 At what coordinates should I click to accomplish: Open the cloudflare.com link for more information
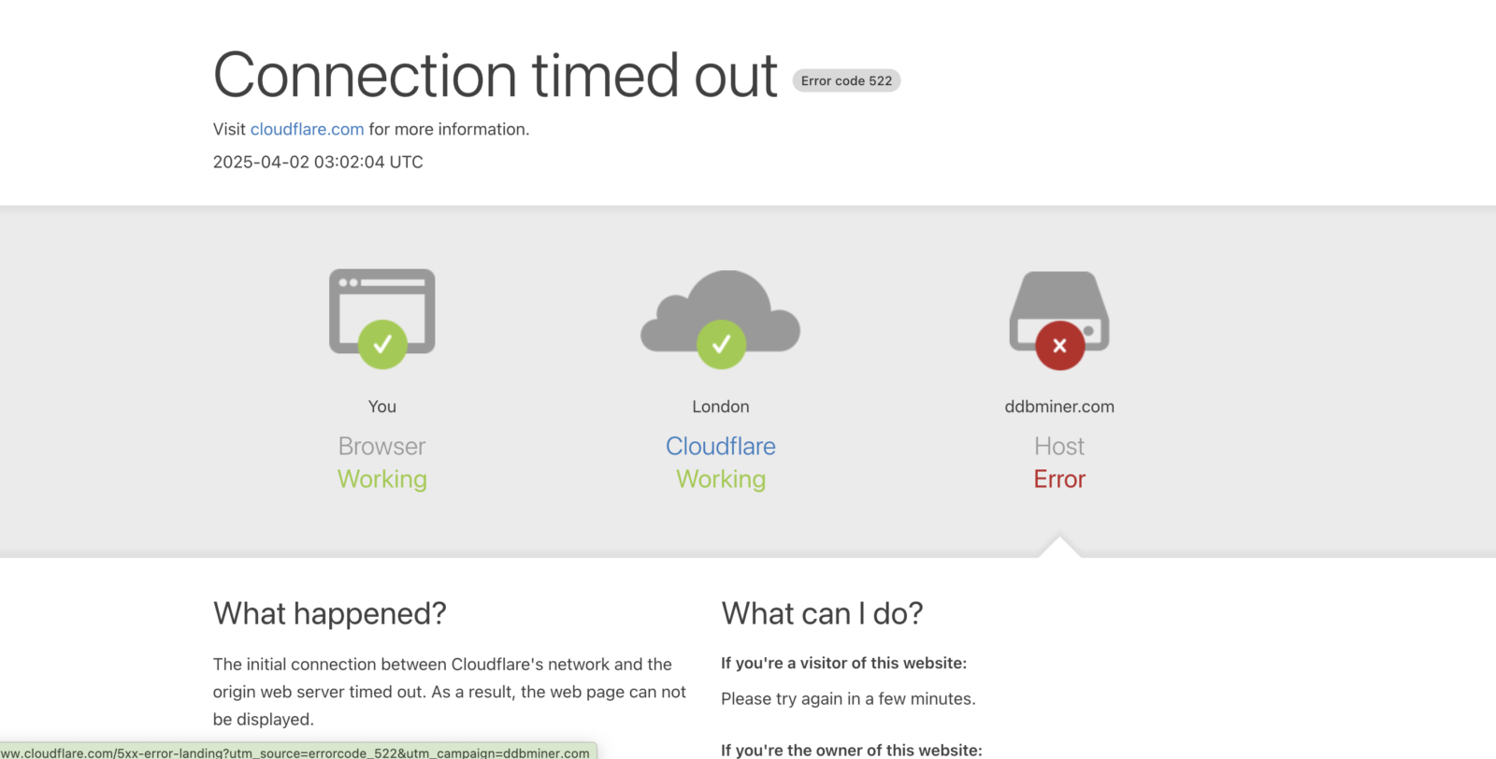[307, 129]
